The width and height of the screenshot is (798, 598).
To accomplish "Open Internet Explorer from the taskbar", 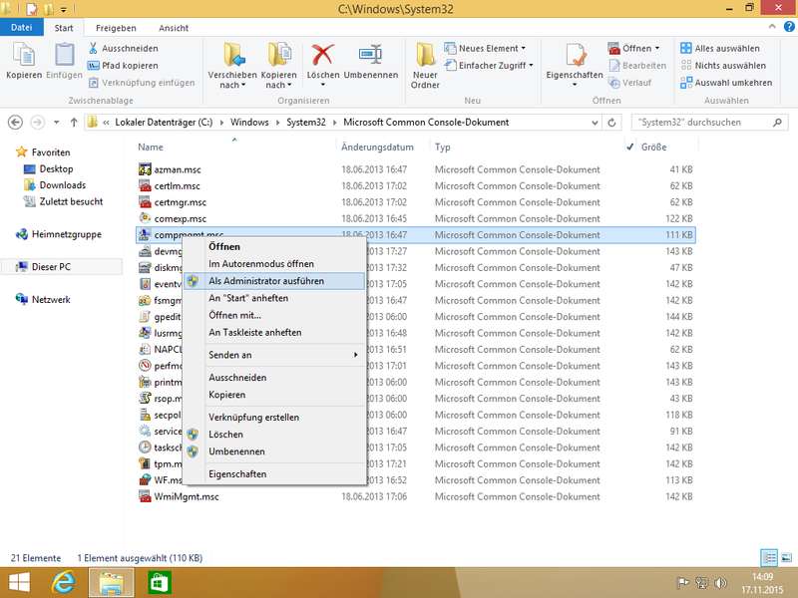I will click(65, 581).
